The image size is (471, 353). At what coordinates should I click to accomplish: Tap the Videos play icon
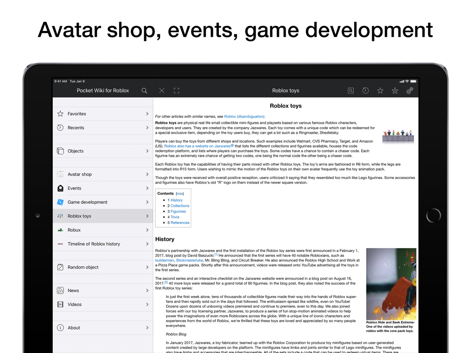click(x=60, y=305)
